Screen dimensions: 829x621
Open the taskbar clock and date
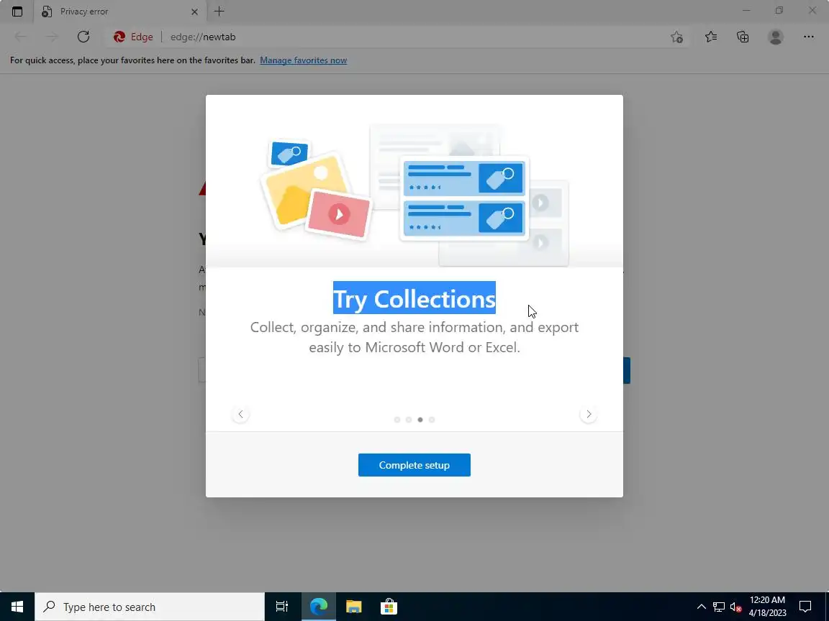[767, 607]
